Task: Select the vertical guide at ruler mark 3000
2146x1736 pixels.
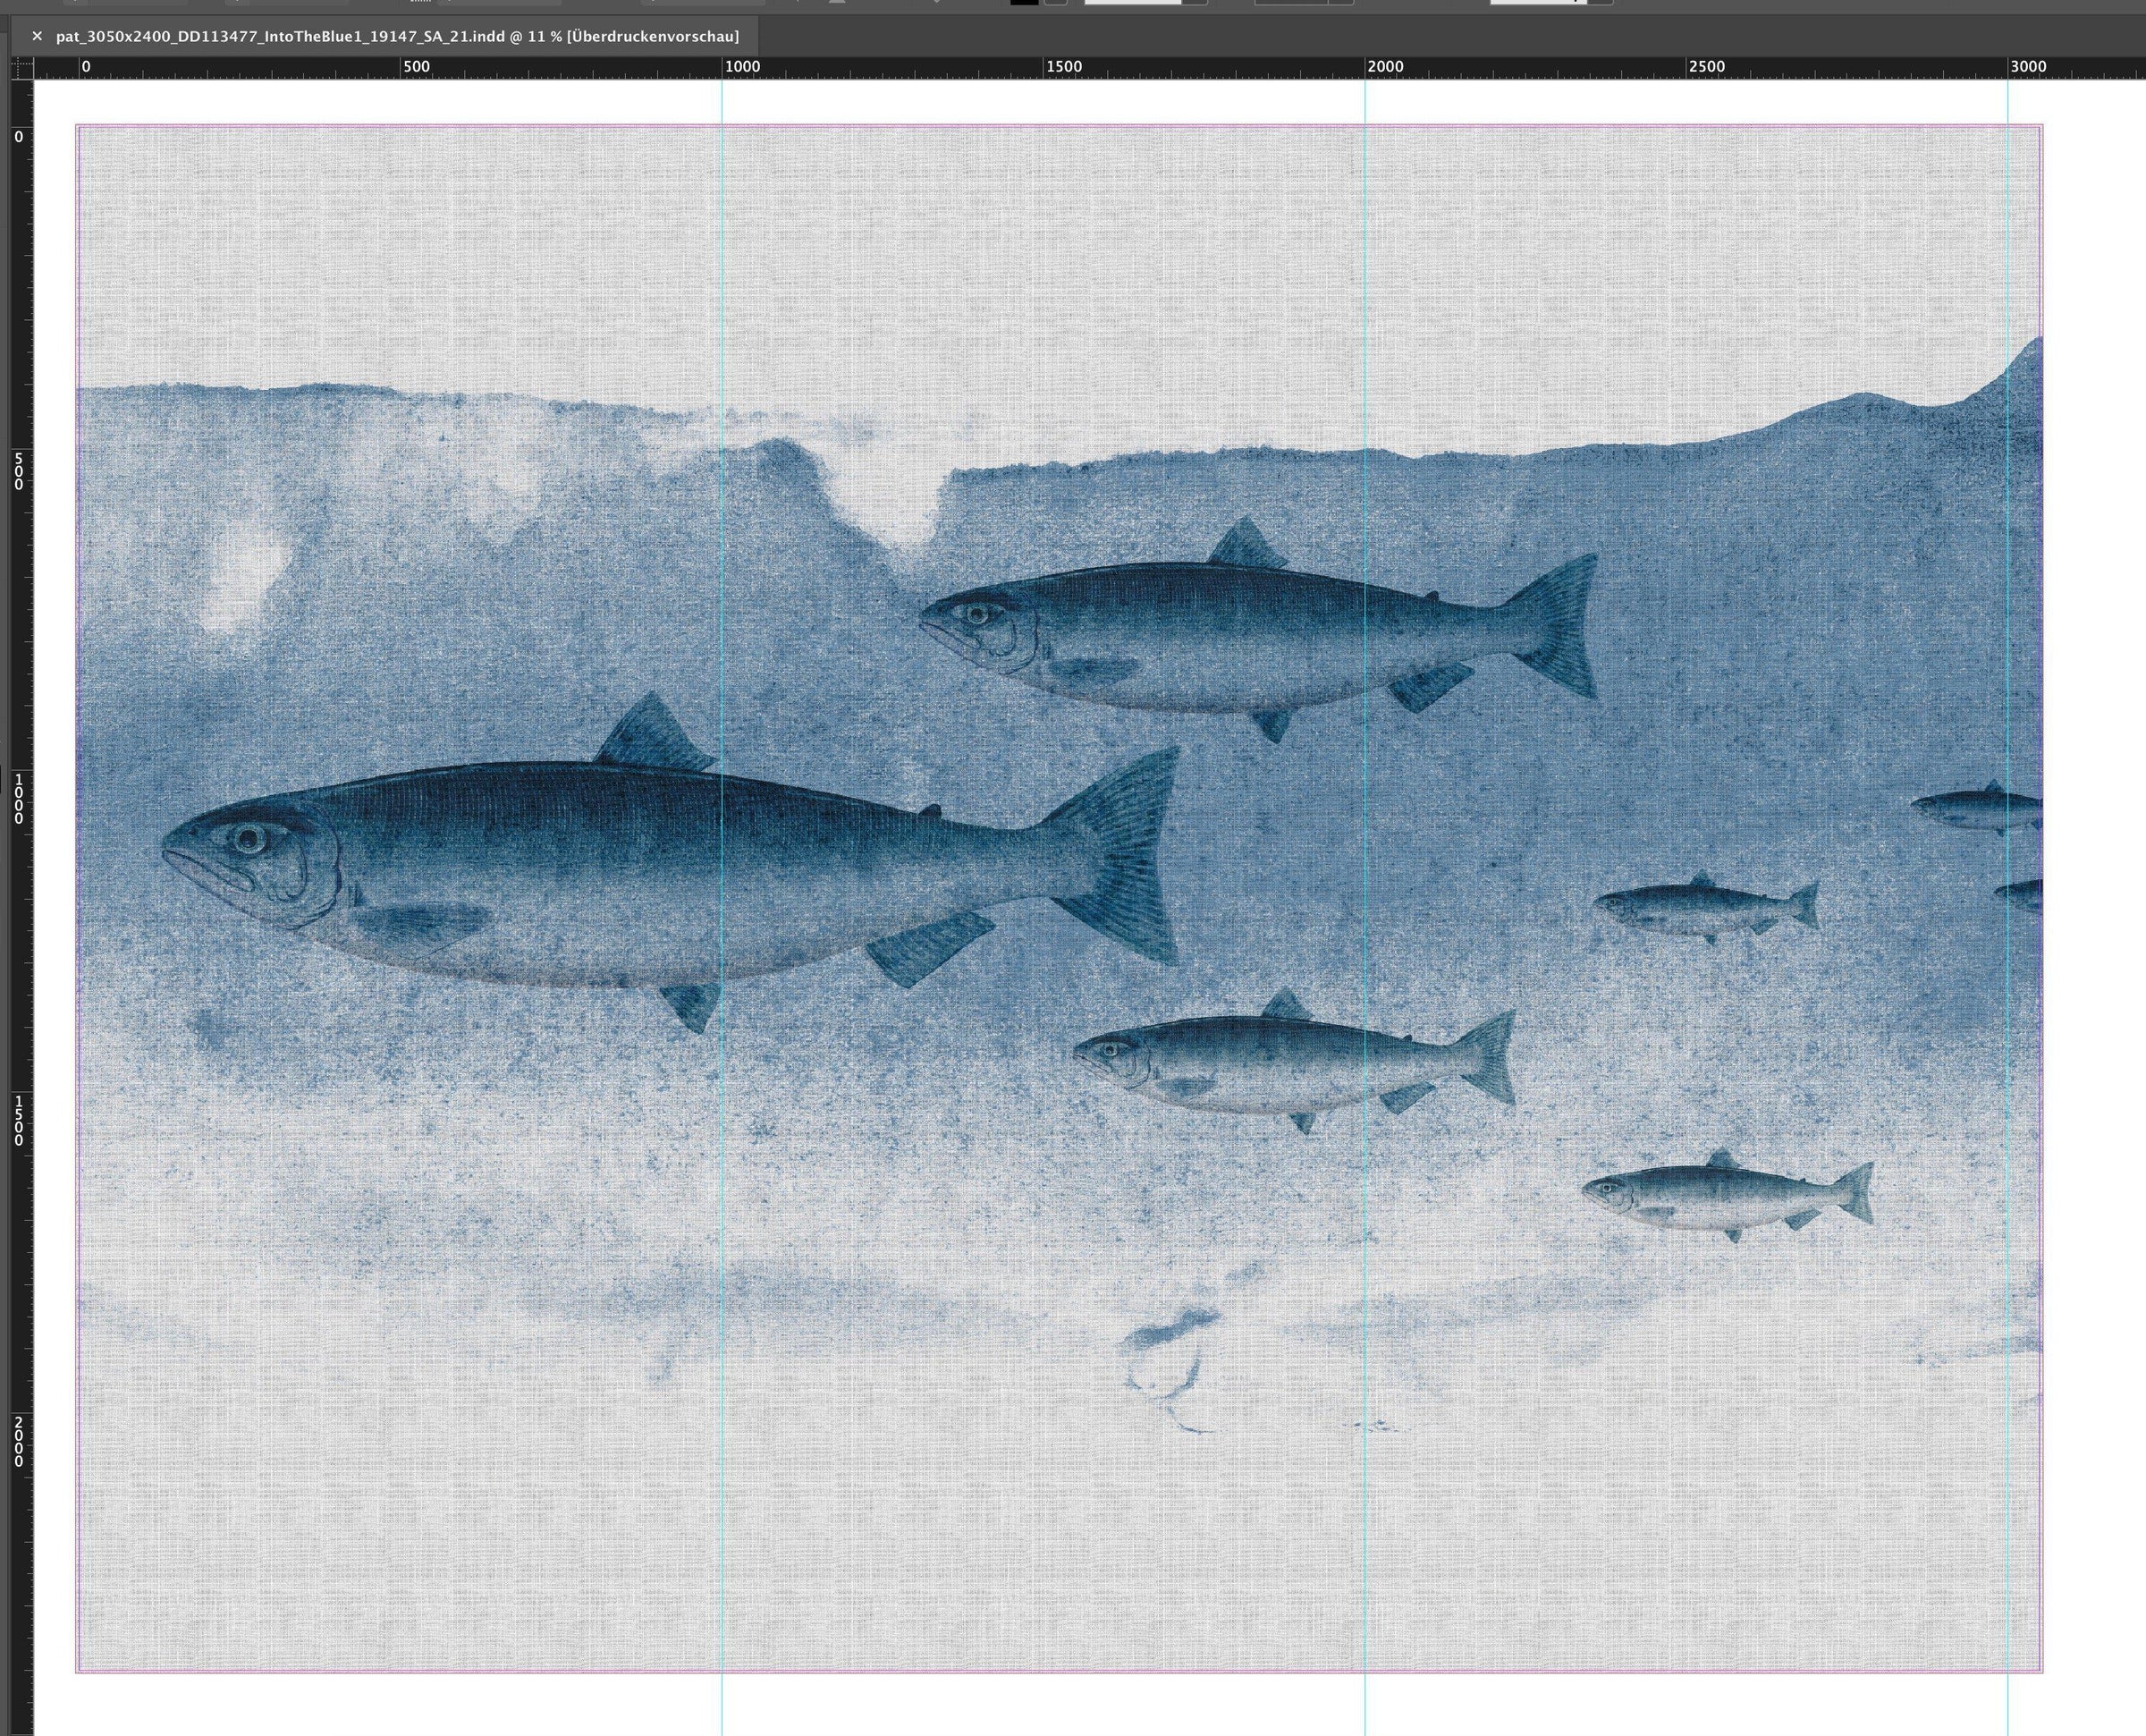Action: coord(2008,907)
